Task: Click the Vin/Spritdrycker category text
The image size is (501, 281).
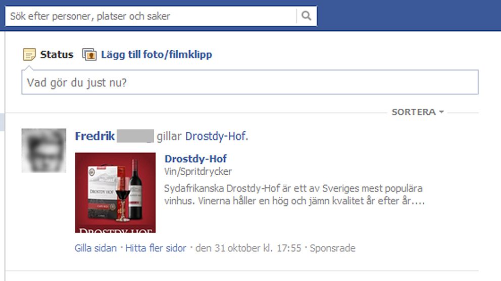Action: [x=198, y=171]
